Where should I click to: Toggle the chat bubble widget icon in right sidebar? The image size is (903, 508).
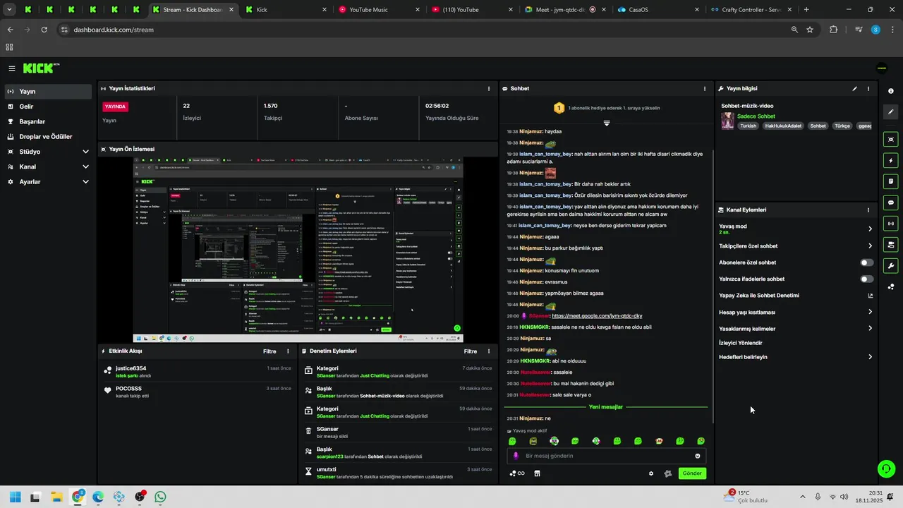(x=891, y=202)
